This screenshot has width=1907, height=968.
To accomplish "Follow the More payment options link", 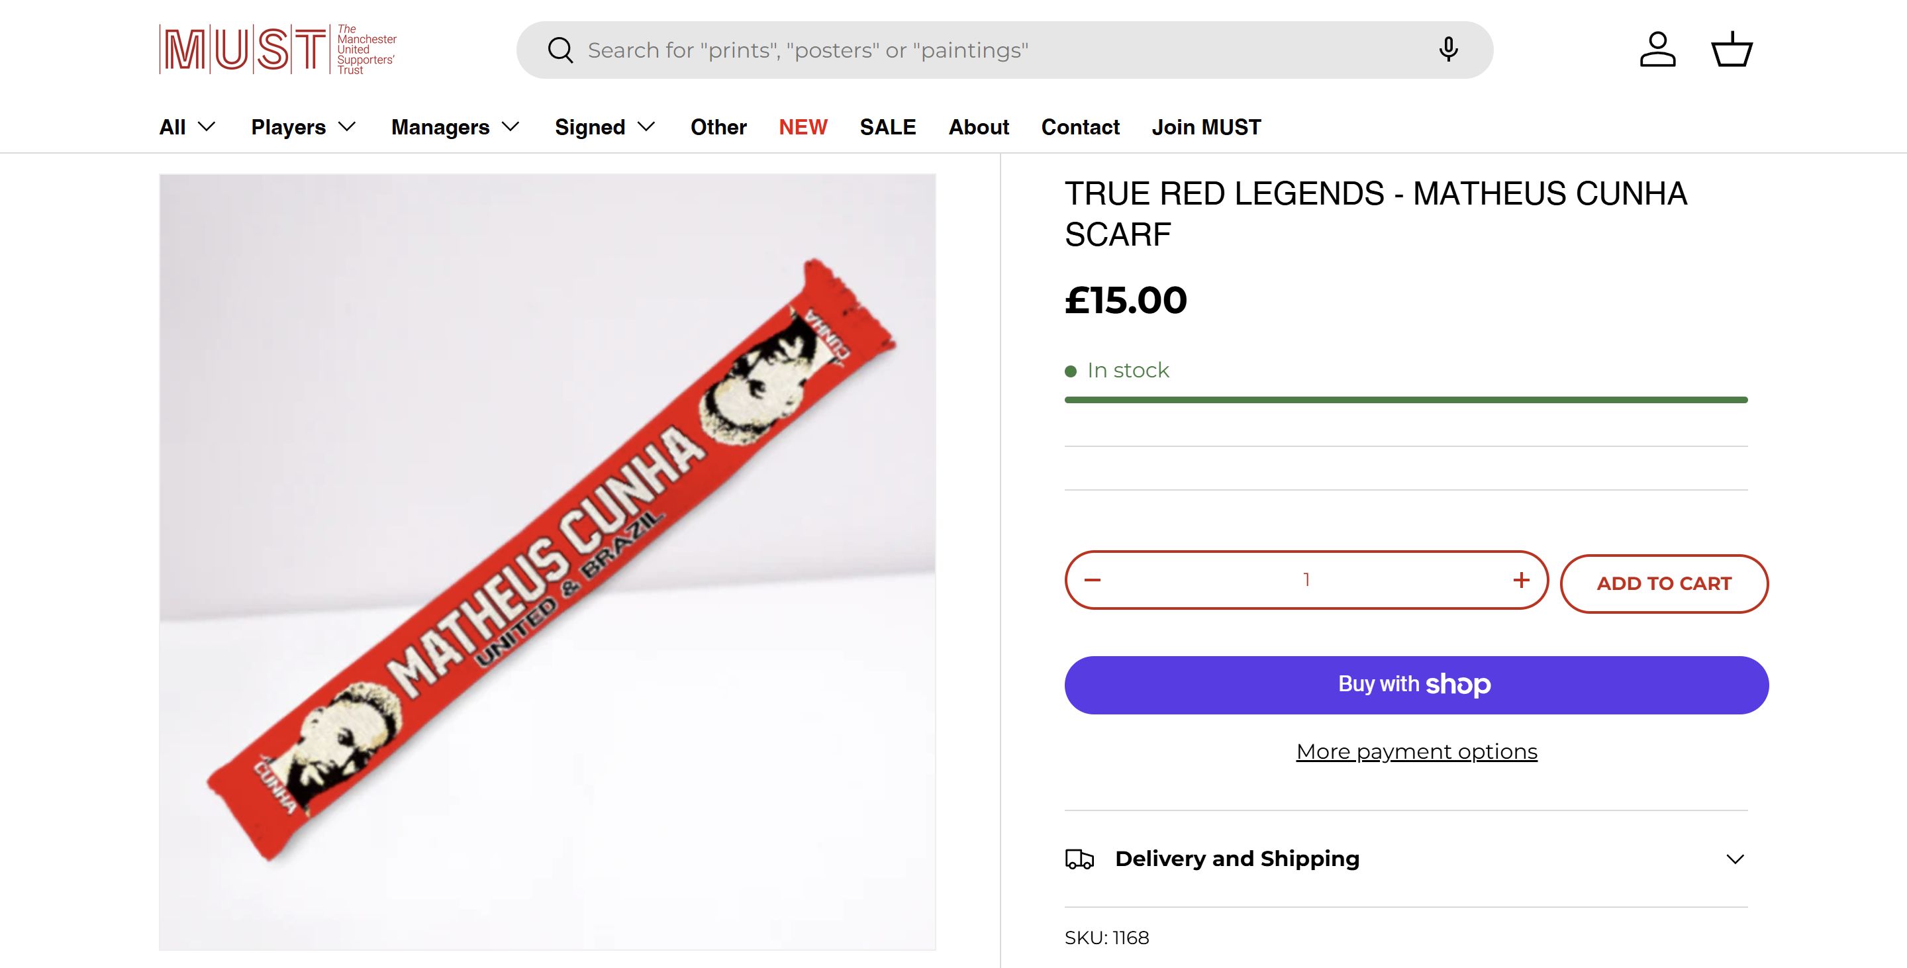I will tap(1416, 752).
